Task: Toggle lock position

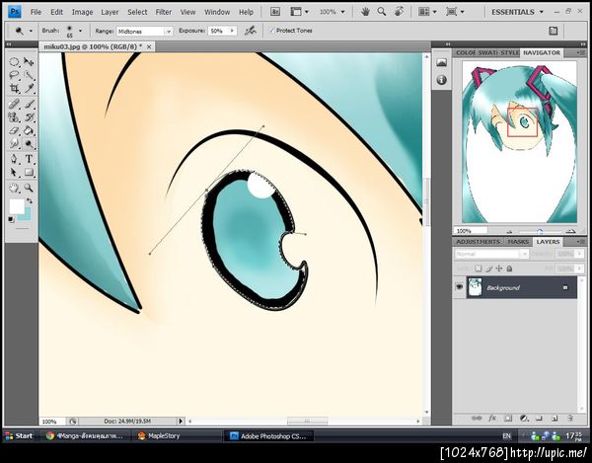Action: pyautogui.click(x=499, y=269)
